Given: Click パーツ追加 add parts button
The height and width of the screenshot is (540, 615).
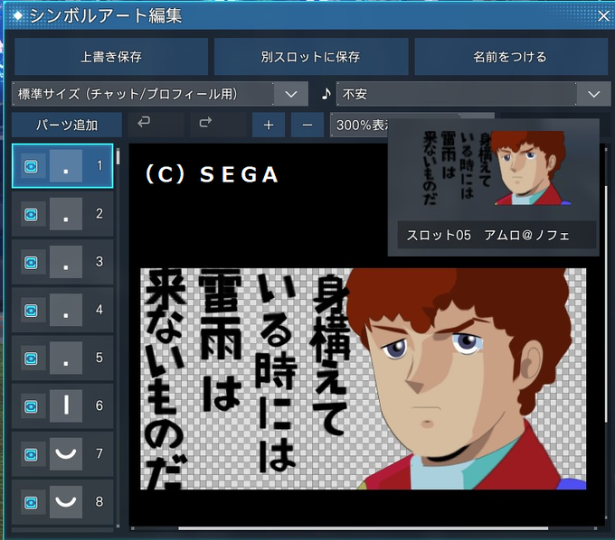Looking at the screenshot, I should tap(67, 125).
